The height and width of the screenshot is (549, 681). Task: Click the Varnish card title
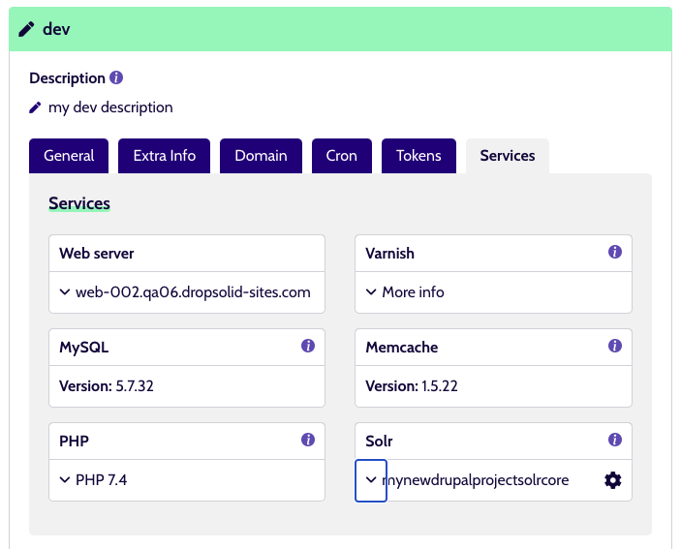click(390, 254)
